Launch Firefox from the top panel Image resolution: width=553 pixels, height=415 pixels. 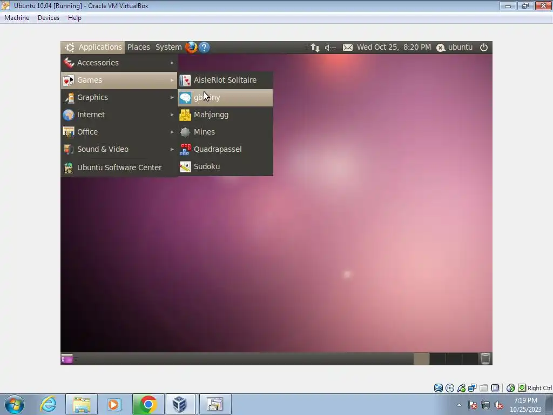click(x=191, y=48)
